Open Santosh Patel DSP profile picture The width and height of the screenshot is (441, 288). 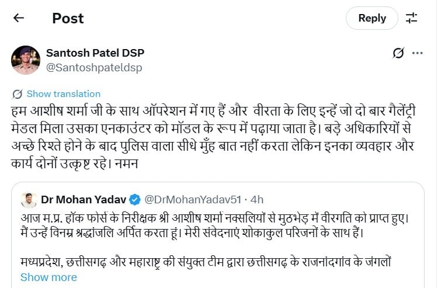coord(26,60)
